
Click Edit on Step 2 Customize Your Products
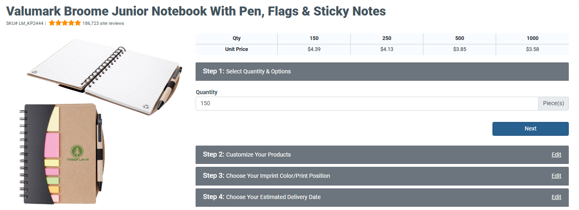click(556, 155)
